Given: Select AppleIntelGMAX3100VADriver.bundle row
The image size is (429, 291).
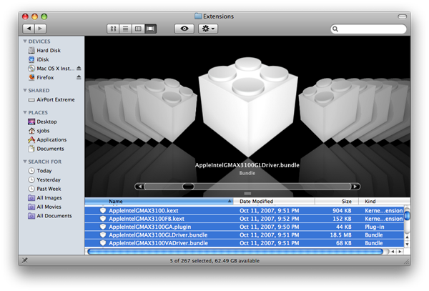Looking at the screenshot, I should (x=245, y=243).
